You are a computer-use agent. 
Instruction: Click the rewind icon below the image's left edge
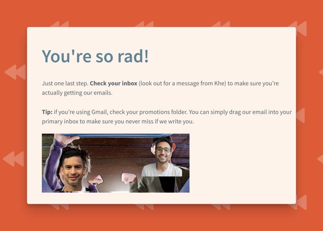click(59, 207)
